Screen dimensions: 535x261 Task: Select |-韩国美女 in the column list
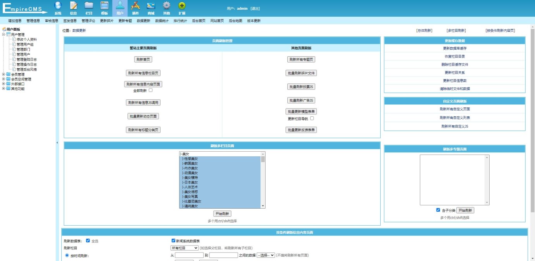click(220, 163)
